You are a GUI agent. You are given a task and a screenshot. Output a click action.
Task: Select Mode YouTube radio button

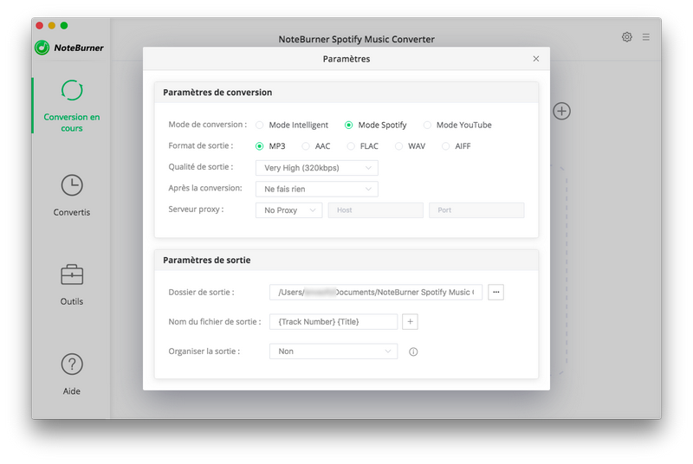427,125
